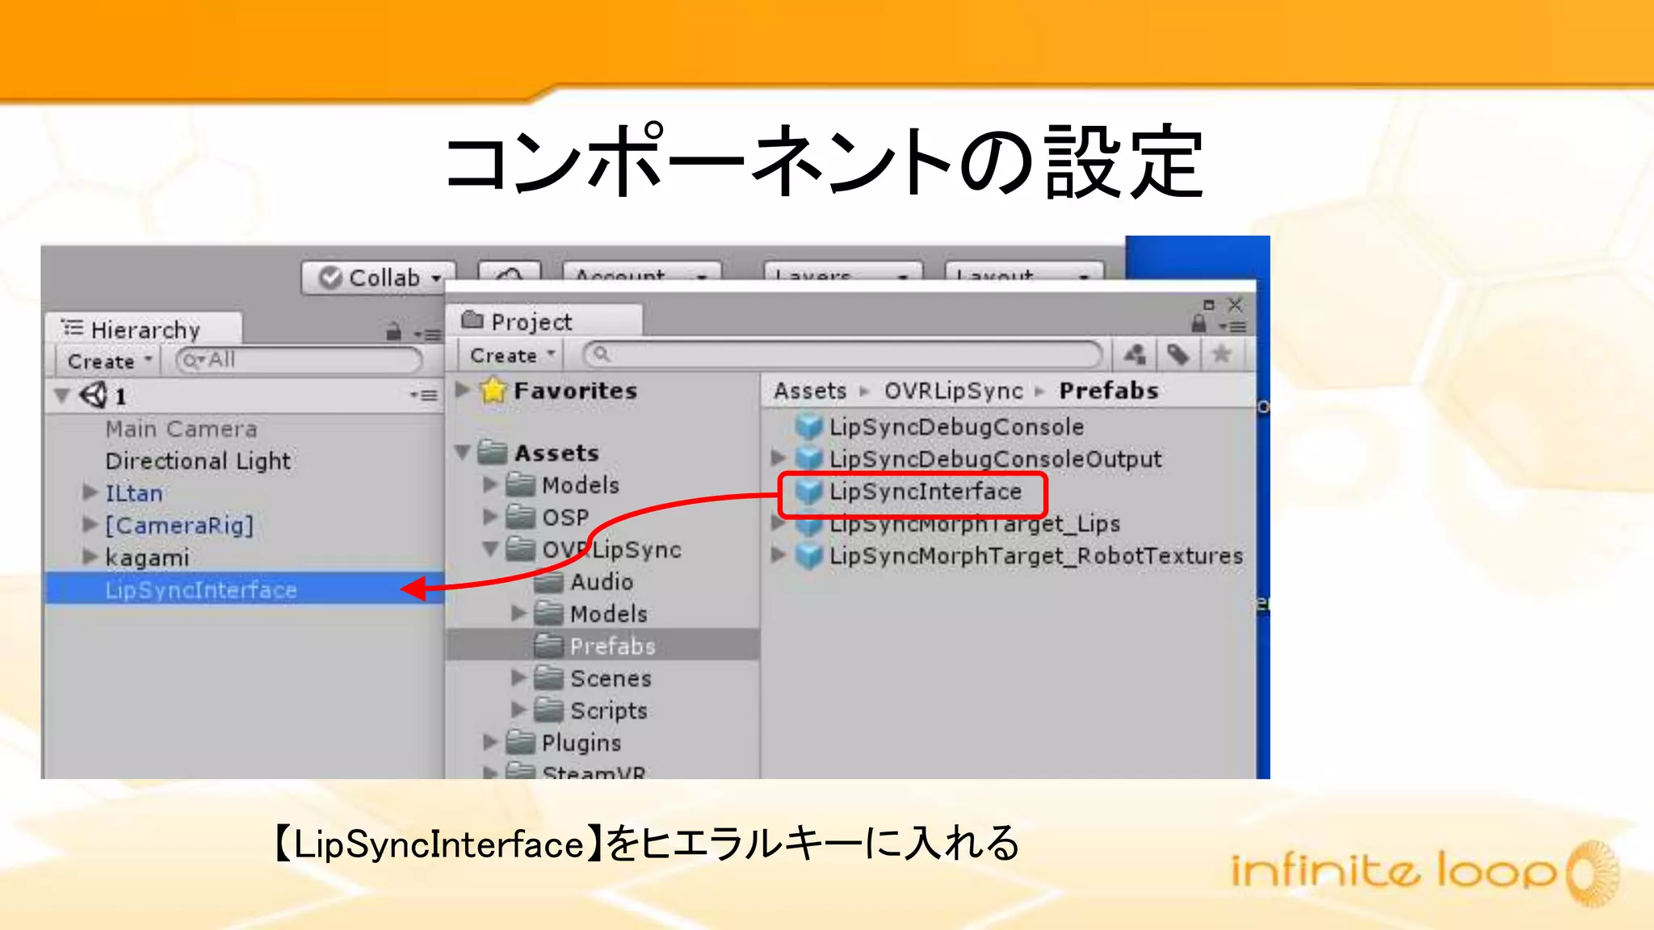Expand the Scripts folder
Viewport: 1654px width, 930px height.
[x=518, y=710]
